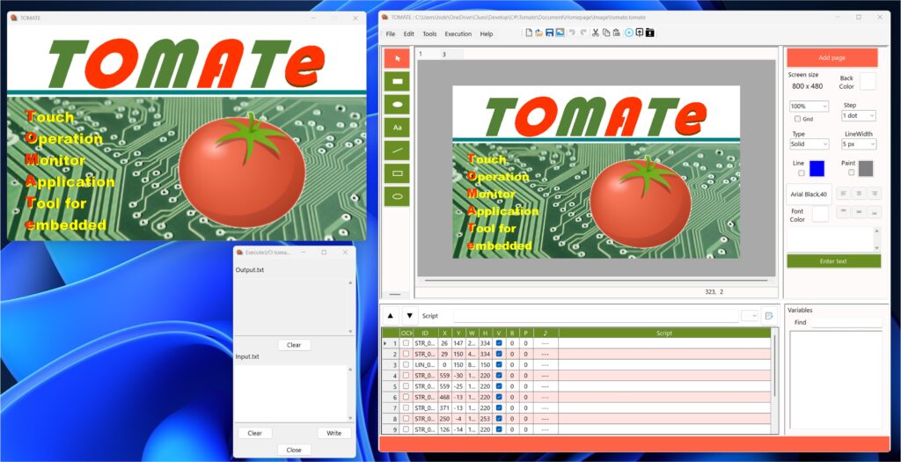Viewport: 901px width, 462px height.
Task: Select the filled ellipse tool
Action: [397, 104]
